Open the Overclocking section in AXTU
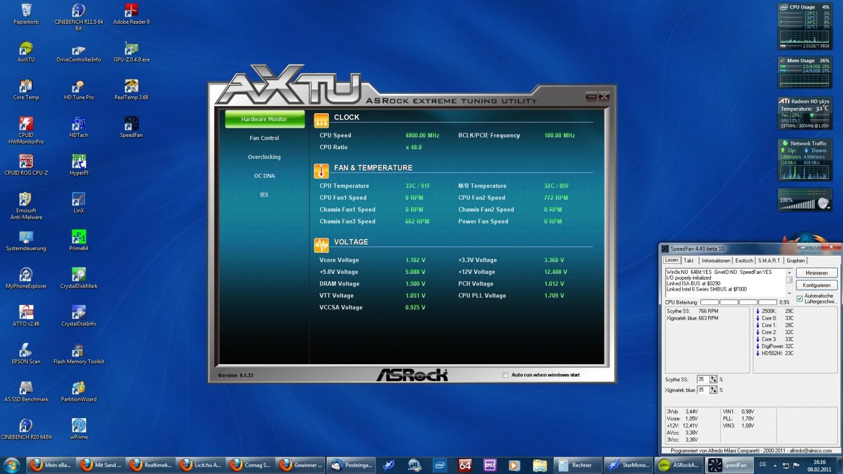Screen dimensions: 843x474 pyautogui.click(x=264, y=157)
